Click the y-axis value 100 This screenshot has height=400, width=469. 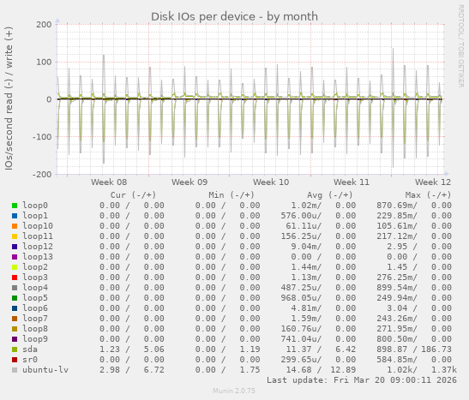click(x=44, y=63)
